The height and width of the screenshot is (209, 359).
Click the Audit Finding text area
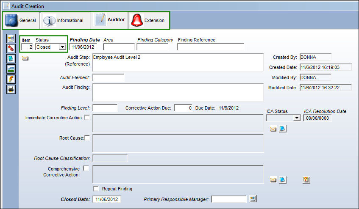[x=178, y=93]
